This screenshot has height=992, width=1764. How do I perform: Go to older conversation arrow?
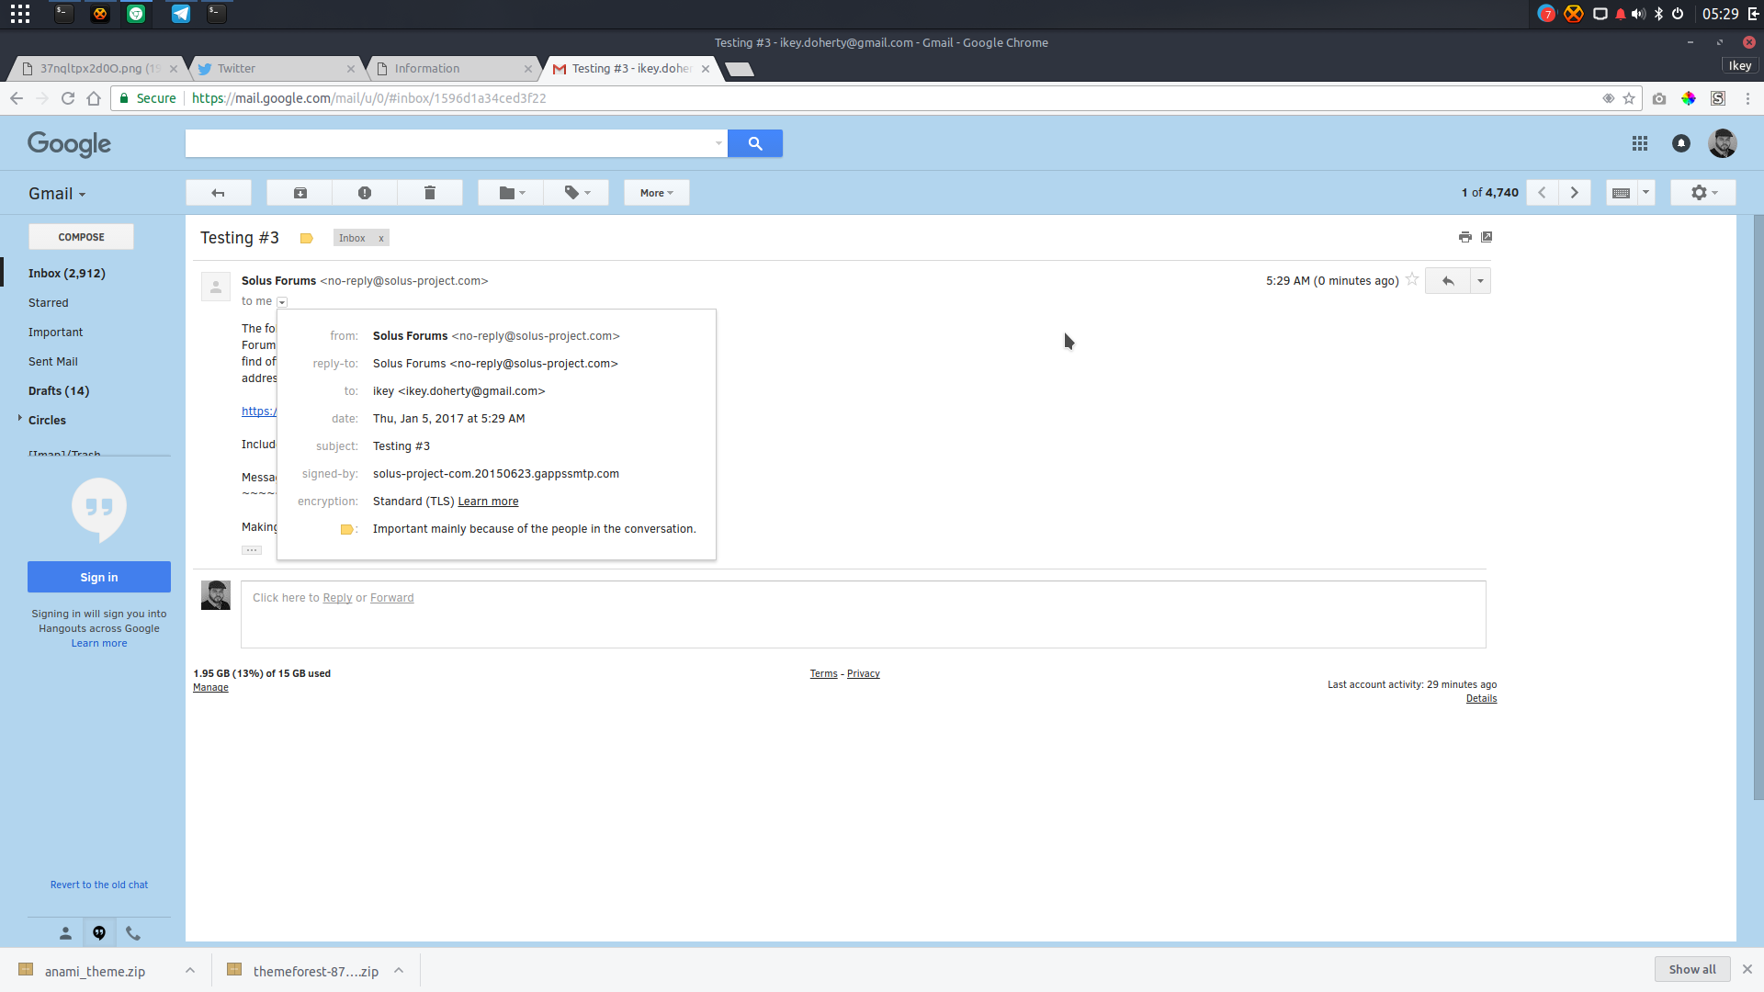(1575, 193)
